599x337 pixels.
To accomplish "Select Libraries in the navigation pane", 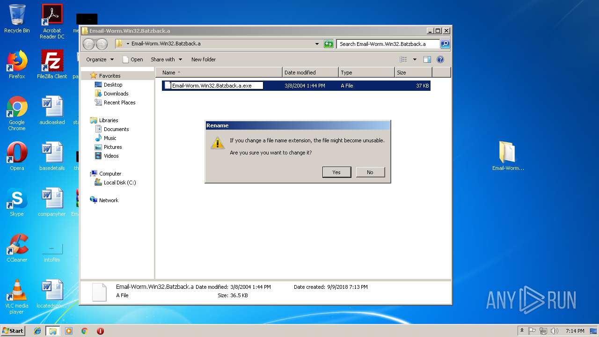I will (x=108, y=120).
